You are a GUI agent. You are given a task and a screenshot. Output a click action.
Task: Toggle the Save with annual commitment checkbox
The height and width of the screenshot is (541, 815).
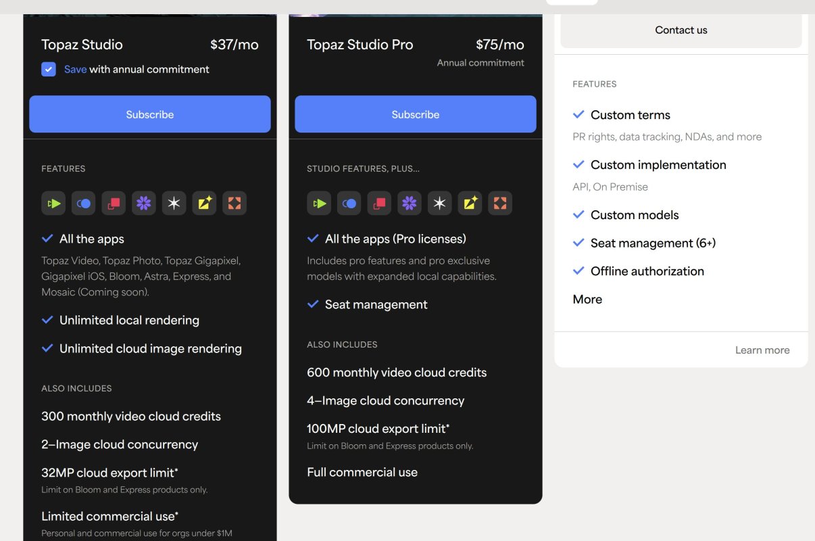[x=48, y=69]
